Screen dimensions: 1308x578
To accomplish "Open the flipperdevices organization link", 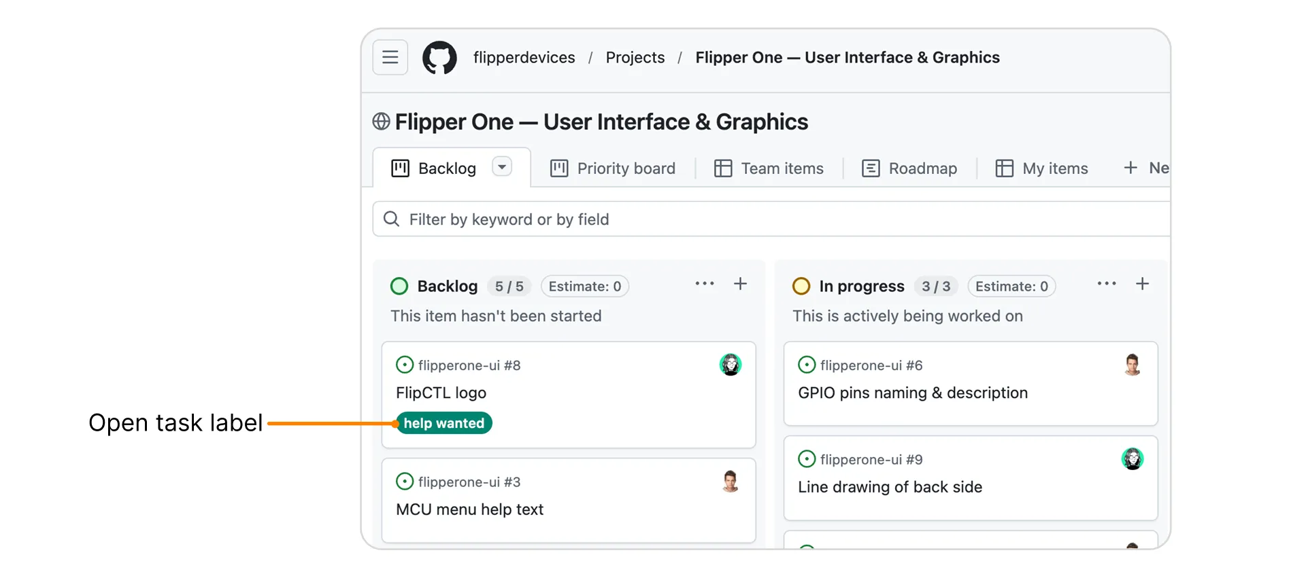I will pos(524,58).
